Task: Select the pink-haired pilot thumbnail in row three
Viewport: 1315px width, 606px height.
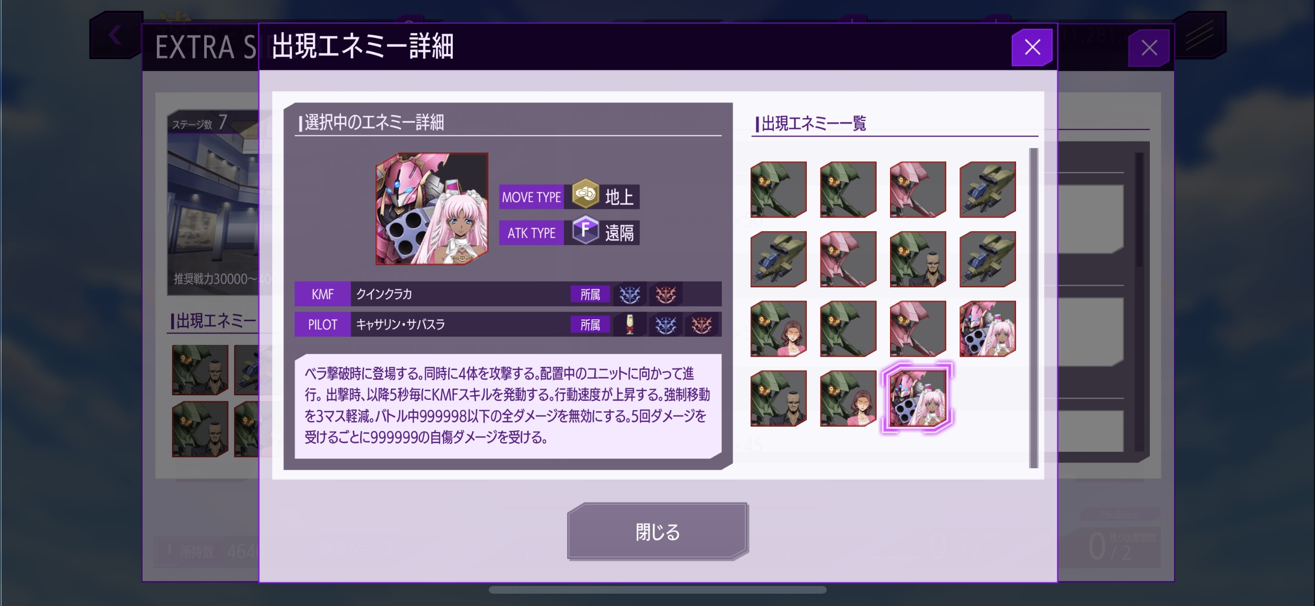Action: tap(987, 329)
